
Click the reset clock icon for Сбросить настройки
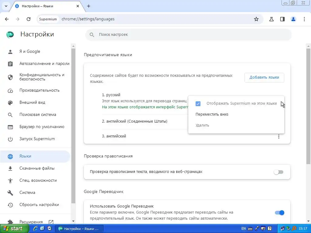tap(10, 205)
